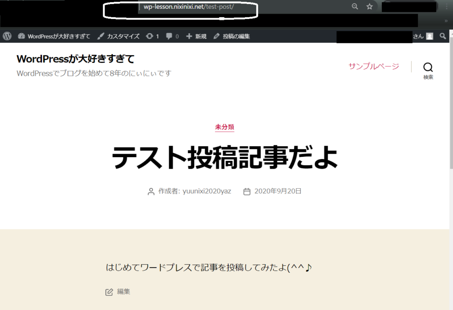Click the site title WordPressが大好きすぎて
Screen dimensions: 453x310
pos(75,59)
